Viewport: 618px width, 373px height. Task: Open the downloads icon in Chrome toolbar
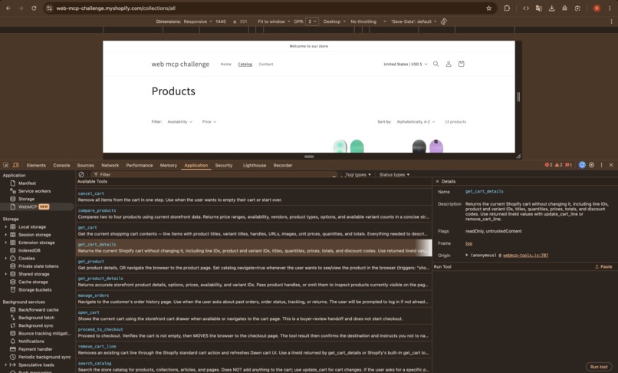pyautogui.click(x=552, y=8)
